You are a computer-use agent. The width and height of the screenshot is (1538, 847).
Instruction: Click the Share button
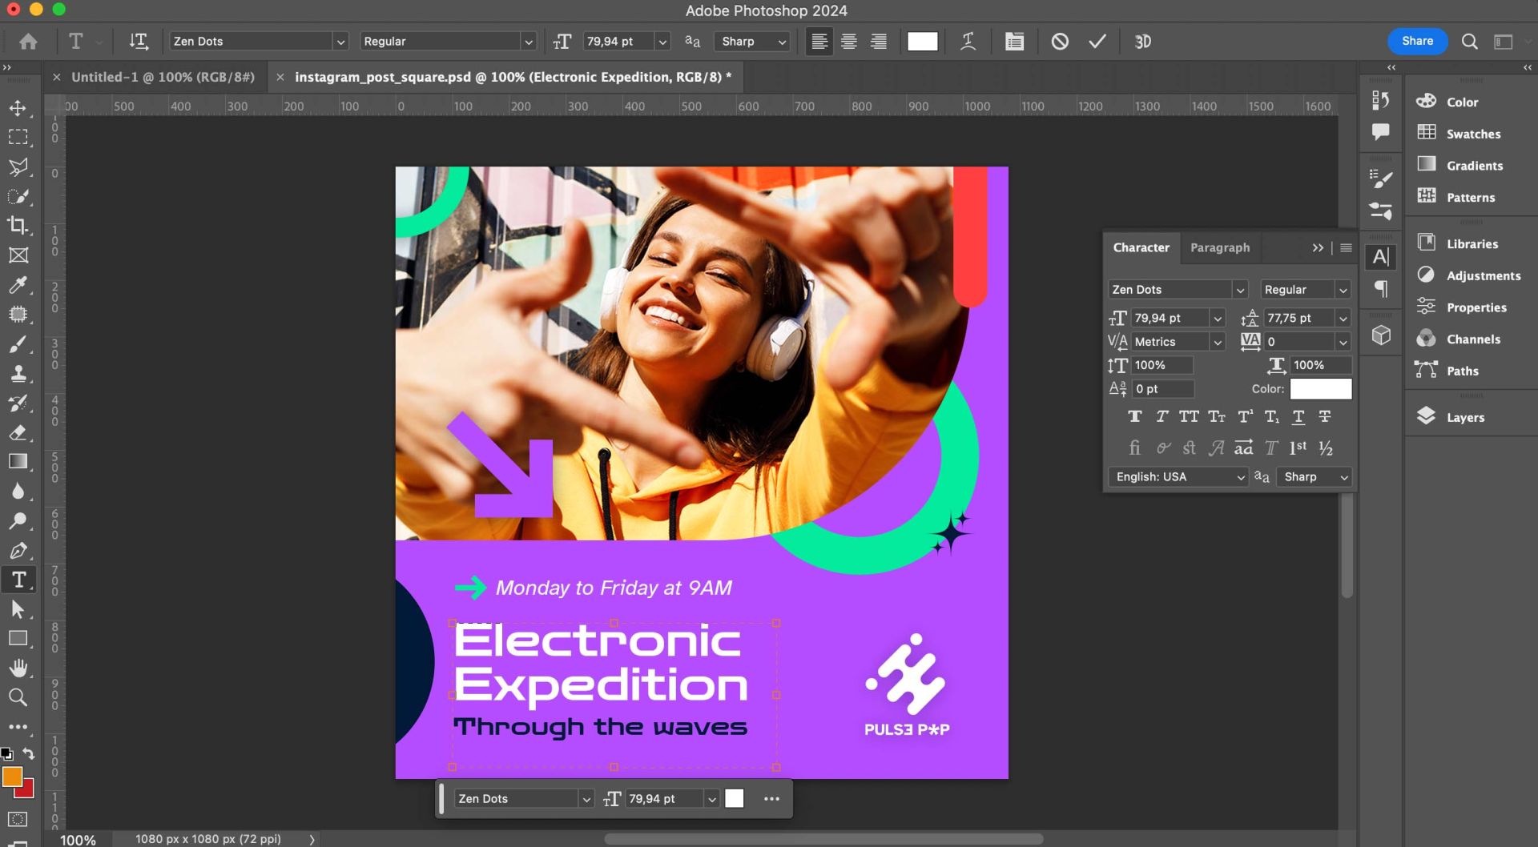[x=1416, y=41]
